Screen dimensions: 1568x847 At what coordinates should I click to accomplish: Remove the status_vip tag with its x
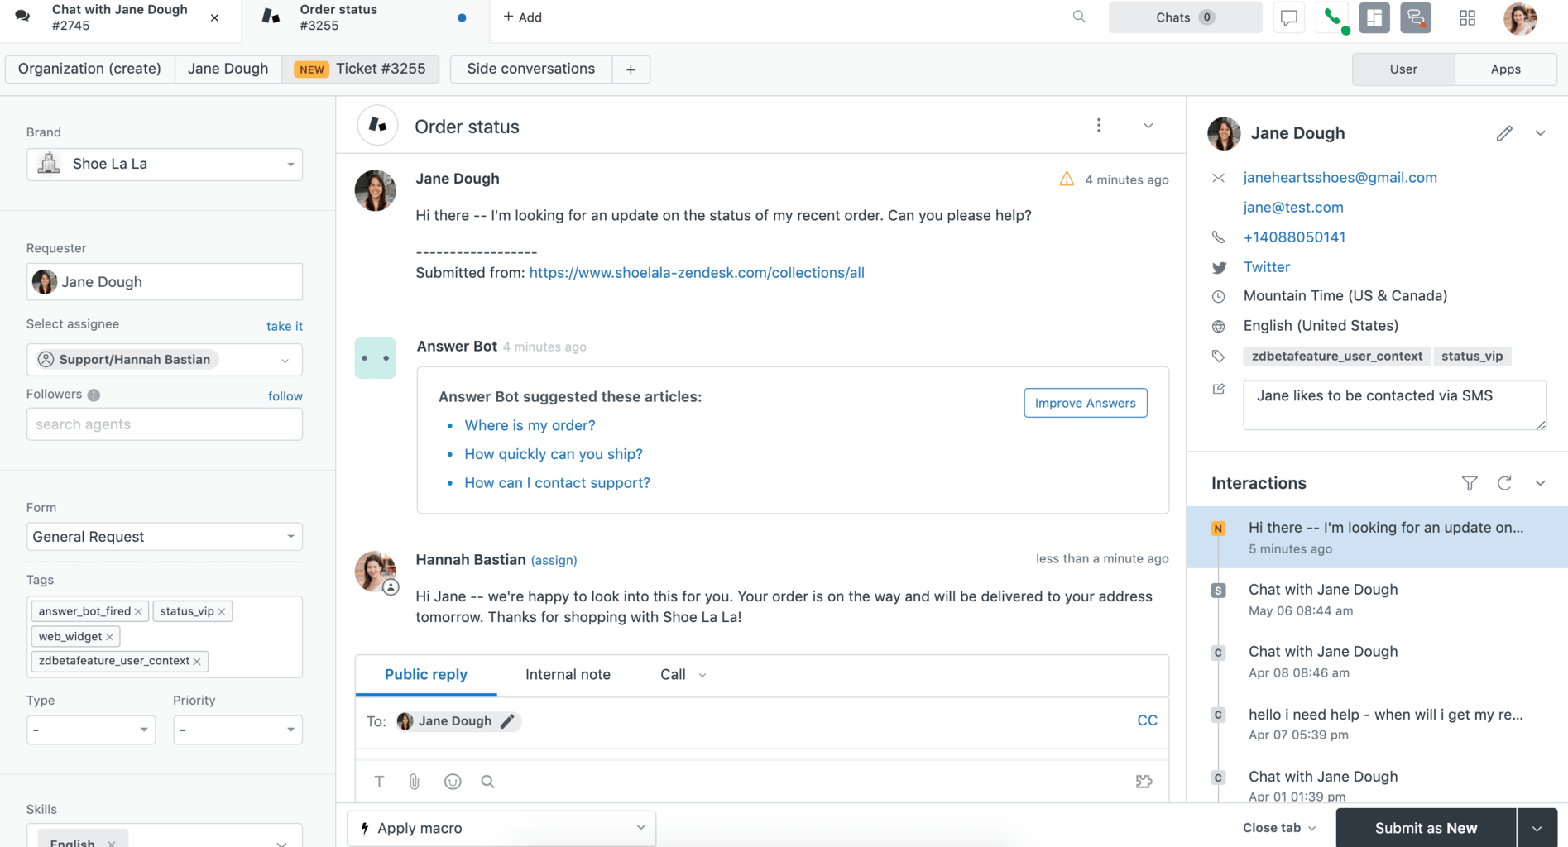pos(221,611)
